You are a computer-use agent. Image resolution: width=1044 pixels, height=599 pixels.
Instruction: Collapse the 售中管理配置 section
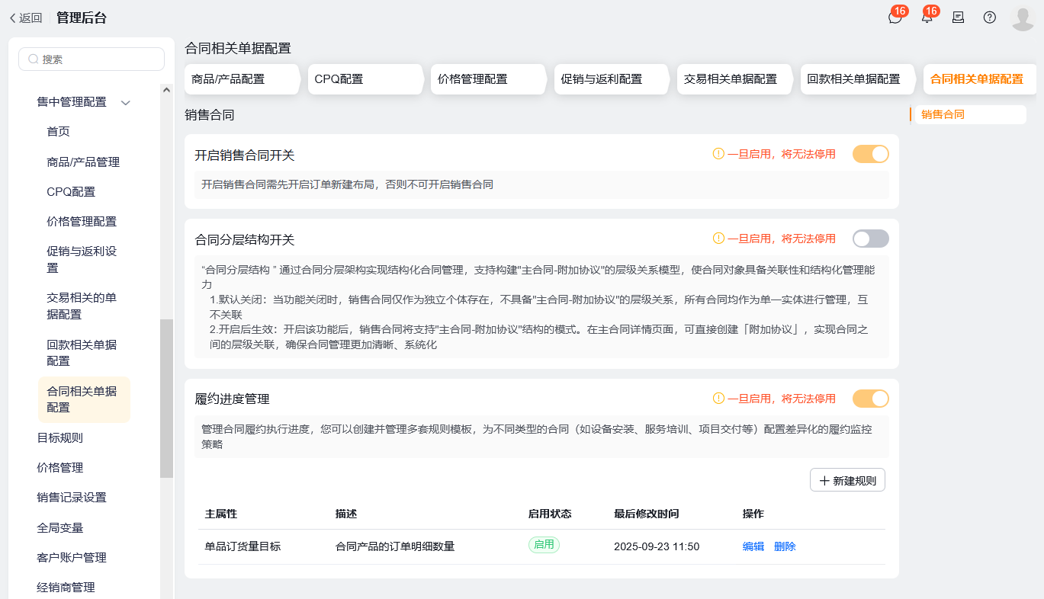tap(126, 101)
